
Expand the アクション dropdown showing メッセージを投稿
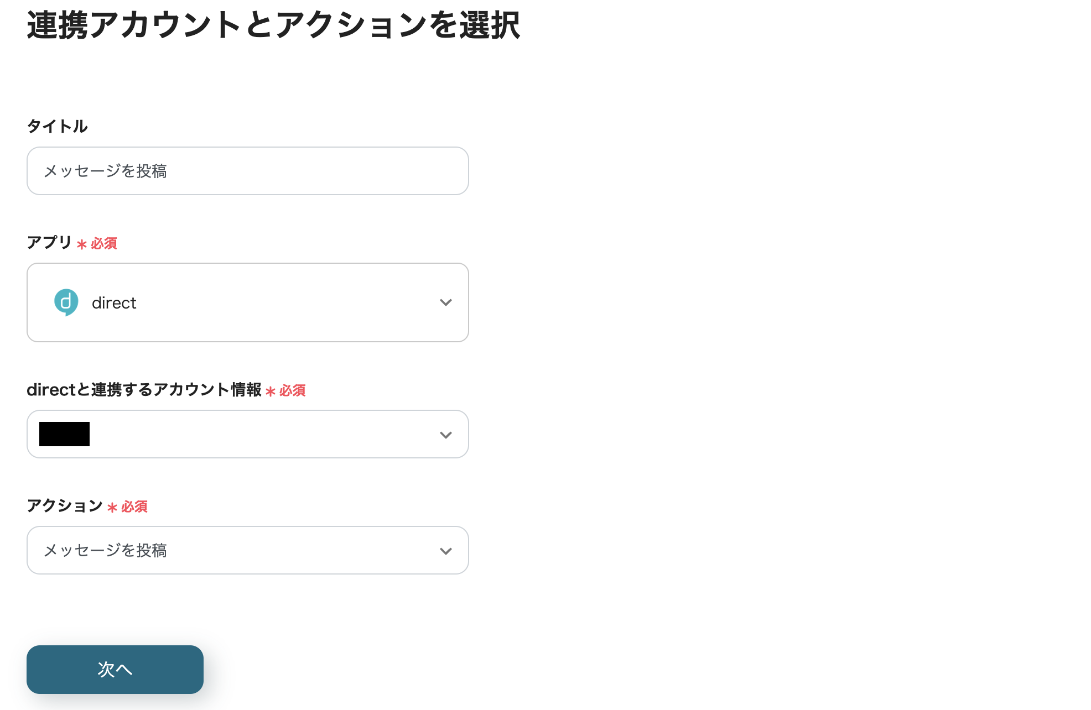pos(247,551)
